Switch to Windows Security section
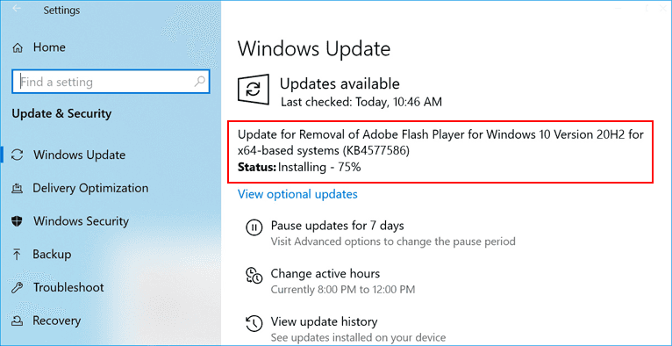 point(81,220)
